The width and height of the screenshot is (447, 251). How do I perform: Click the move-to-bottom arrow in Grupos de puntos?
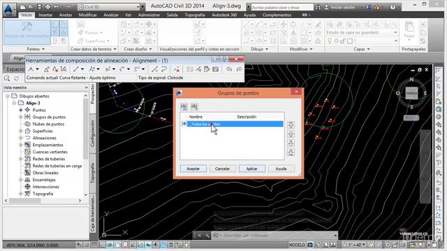(x=291, y=152)
